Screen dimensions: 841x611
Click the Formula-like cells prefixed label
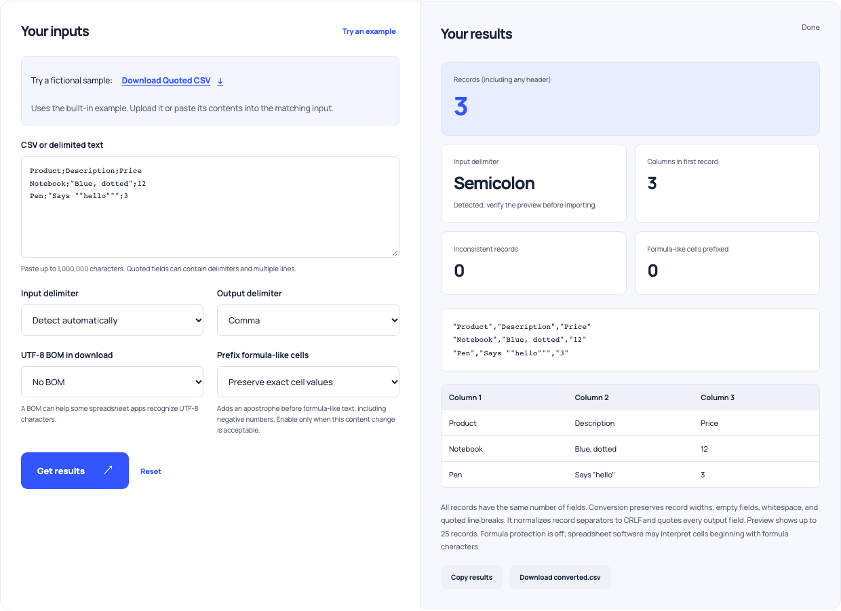[688, 249]
